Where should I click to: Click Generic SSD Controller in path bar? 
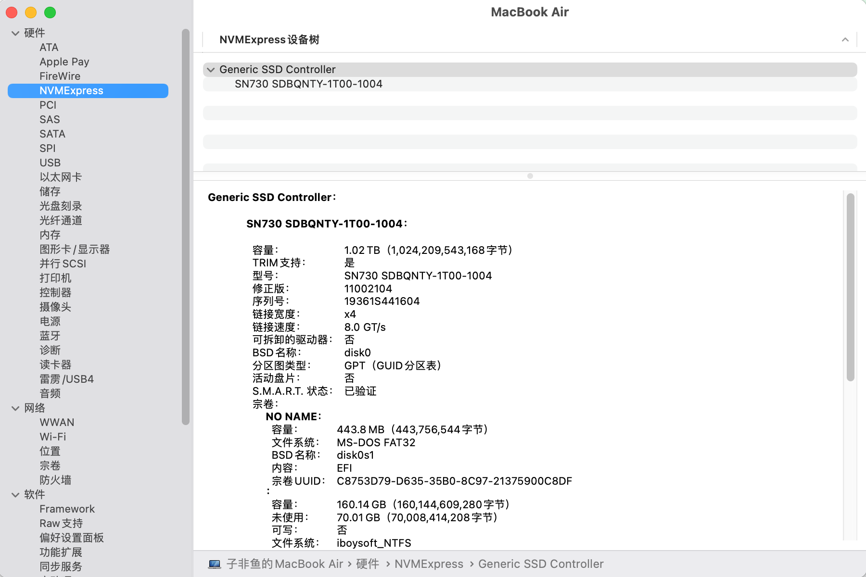[x=541, y=564]
